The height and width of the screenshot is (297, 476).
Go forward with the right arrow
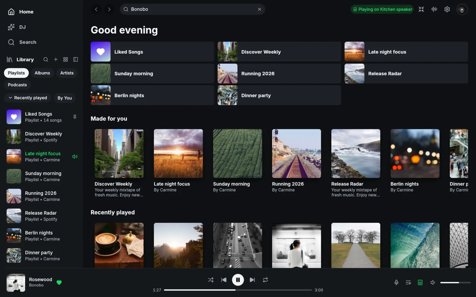[x=109, y=9]
